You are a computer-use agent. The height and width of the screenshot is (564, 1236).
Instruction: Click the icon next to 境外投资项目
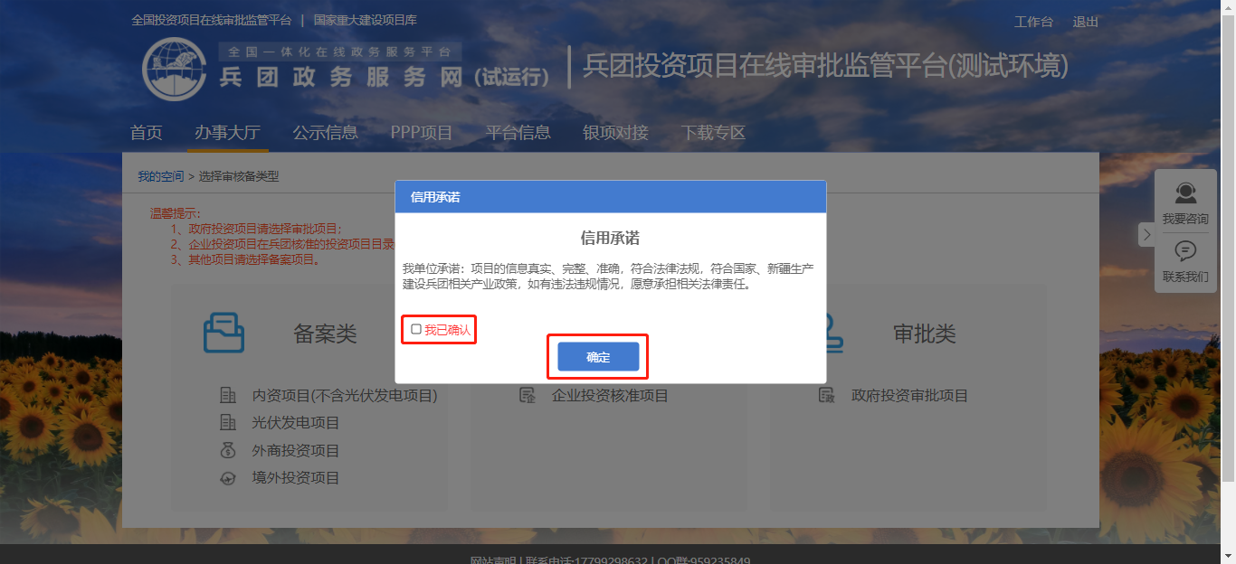[228, 478]
